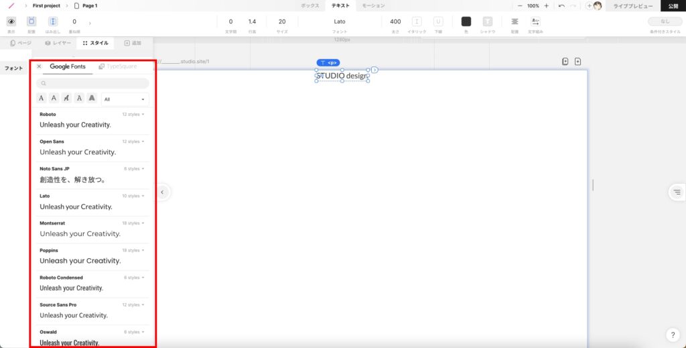
Task: Open the レイヤー (Layers) tab
Action: click(57, 43)
